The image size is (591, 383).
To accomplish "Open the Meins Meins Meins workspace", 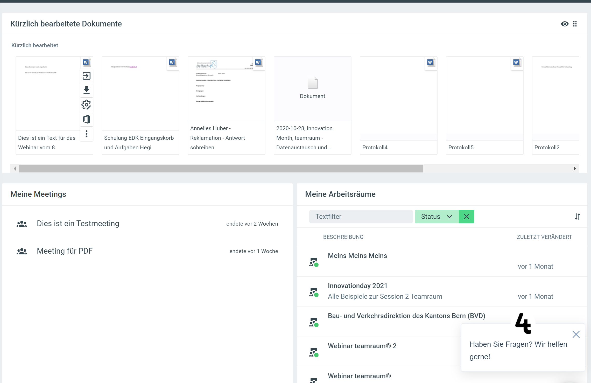I will [357, 256].
